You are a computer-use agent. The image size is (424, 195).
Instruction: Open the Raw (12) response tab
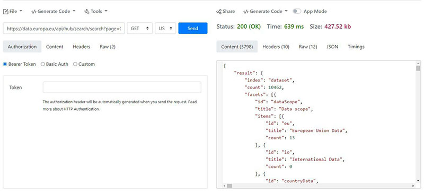point(308,47)
